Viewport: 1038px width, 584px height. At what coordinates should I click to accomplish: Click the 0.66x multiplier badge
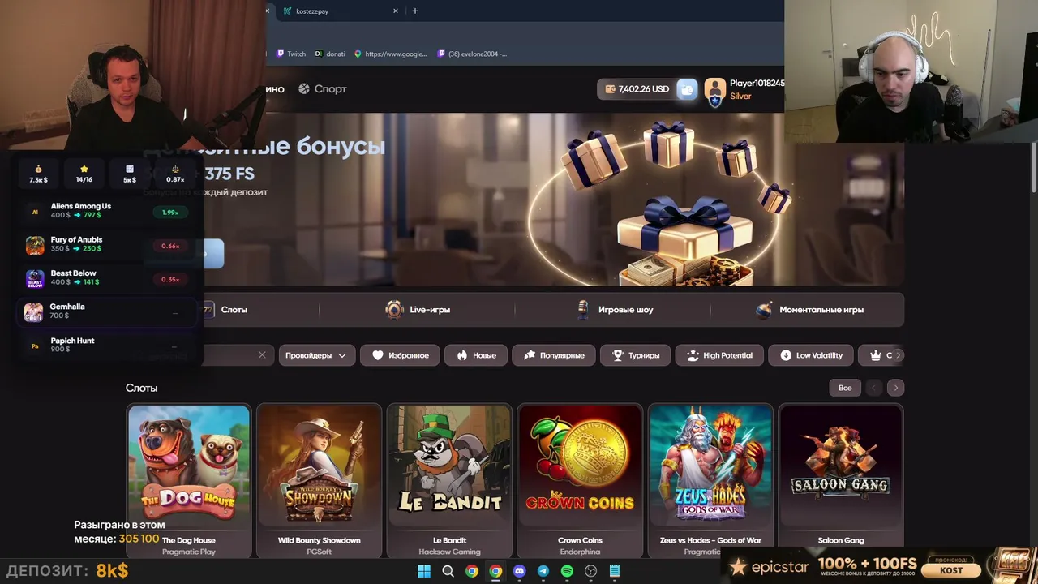coord(170,246)
